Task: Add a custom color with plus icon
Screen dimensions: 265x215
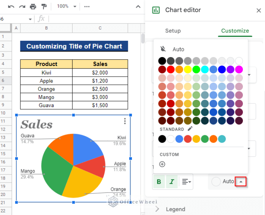Action: point(162,164)
